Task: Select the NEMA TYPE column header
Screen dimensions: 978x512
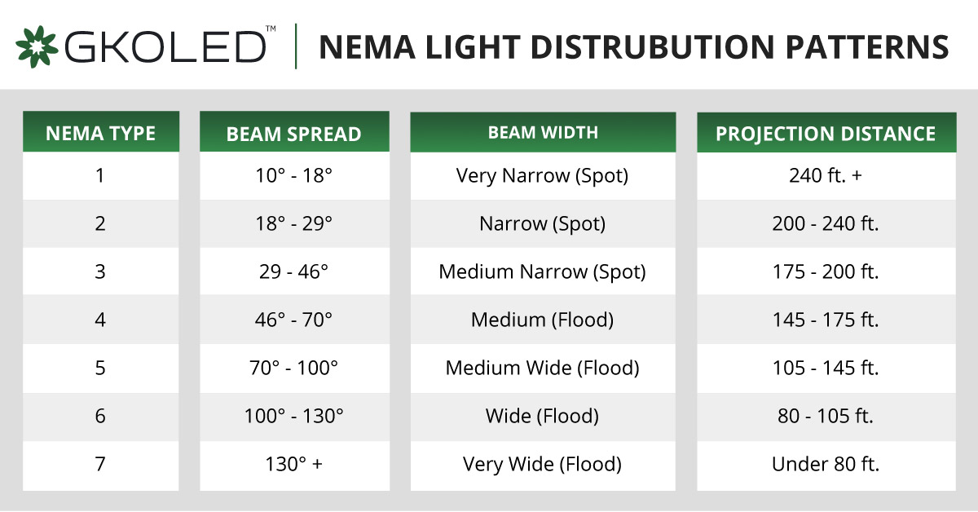Action: coord(100,133)
